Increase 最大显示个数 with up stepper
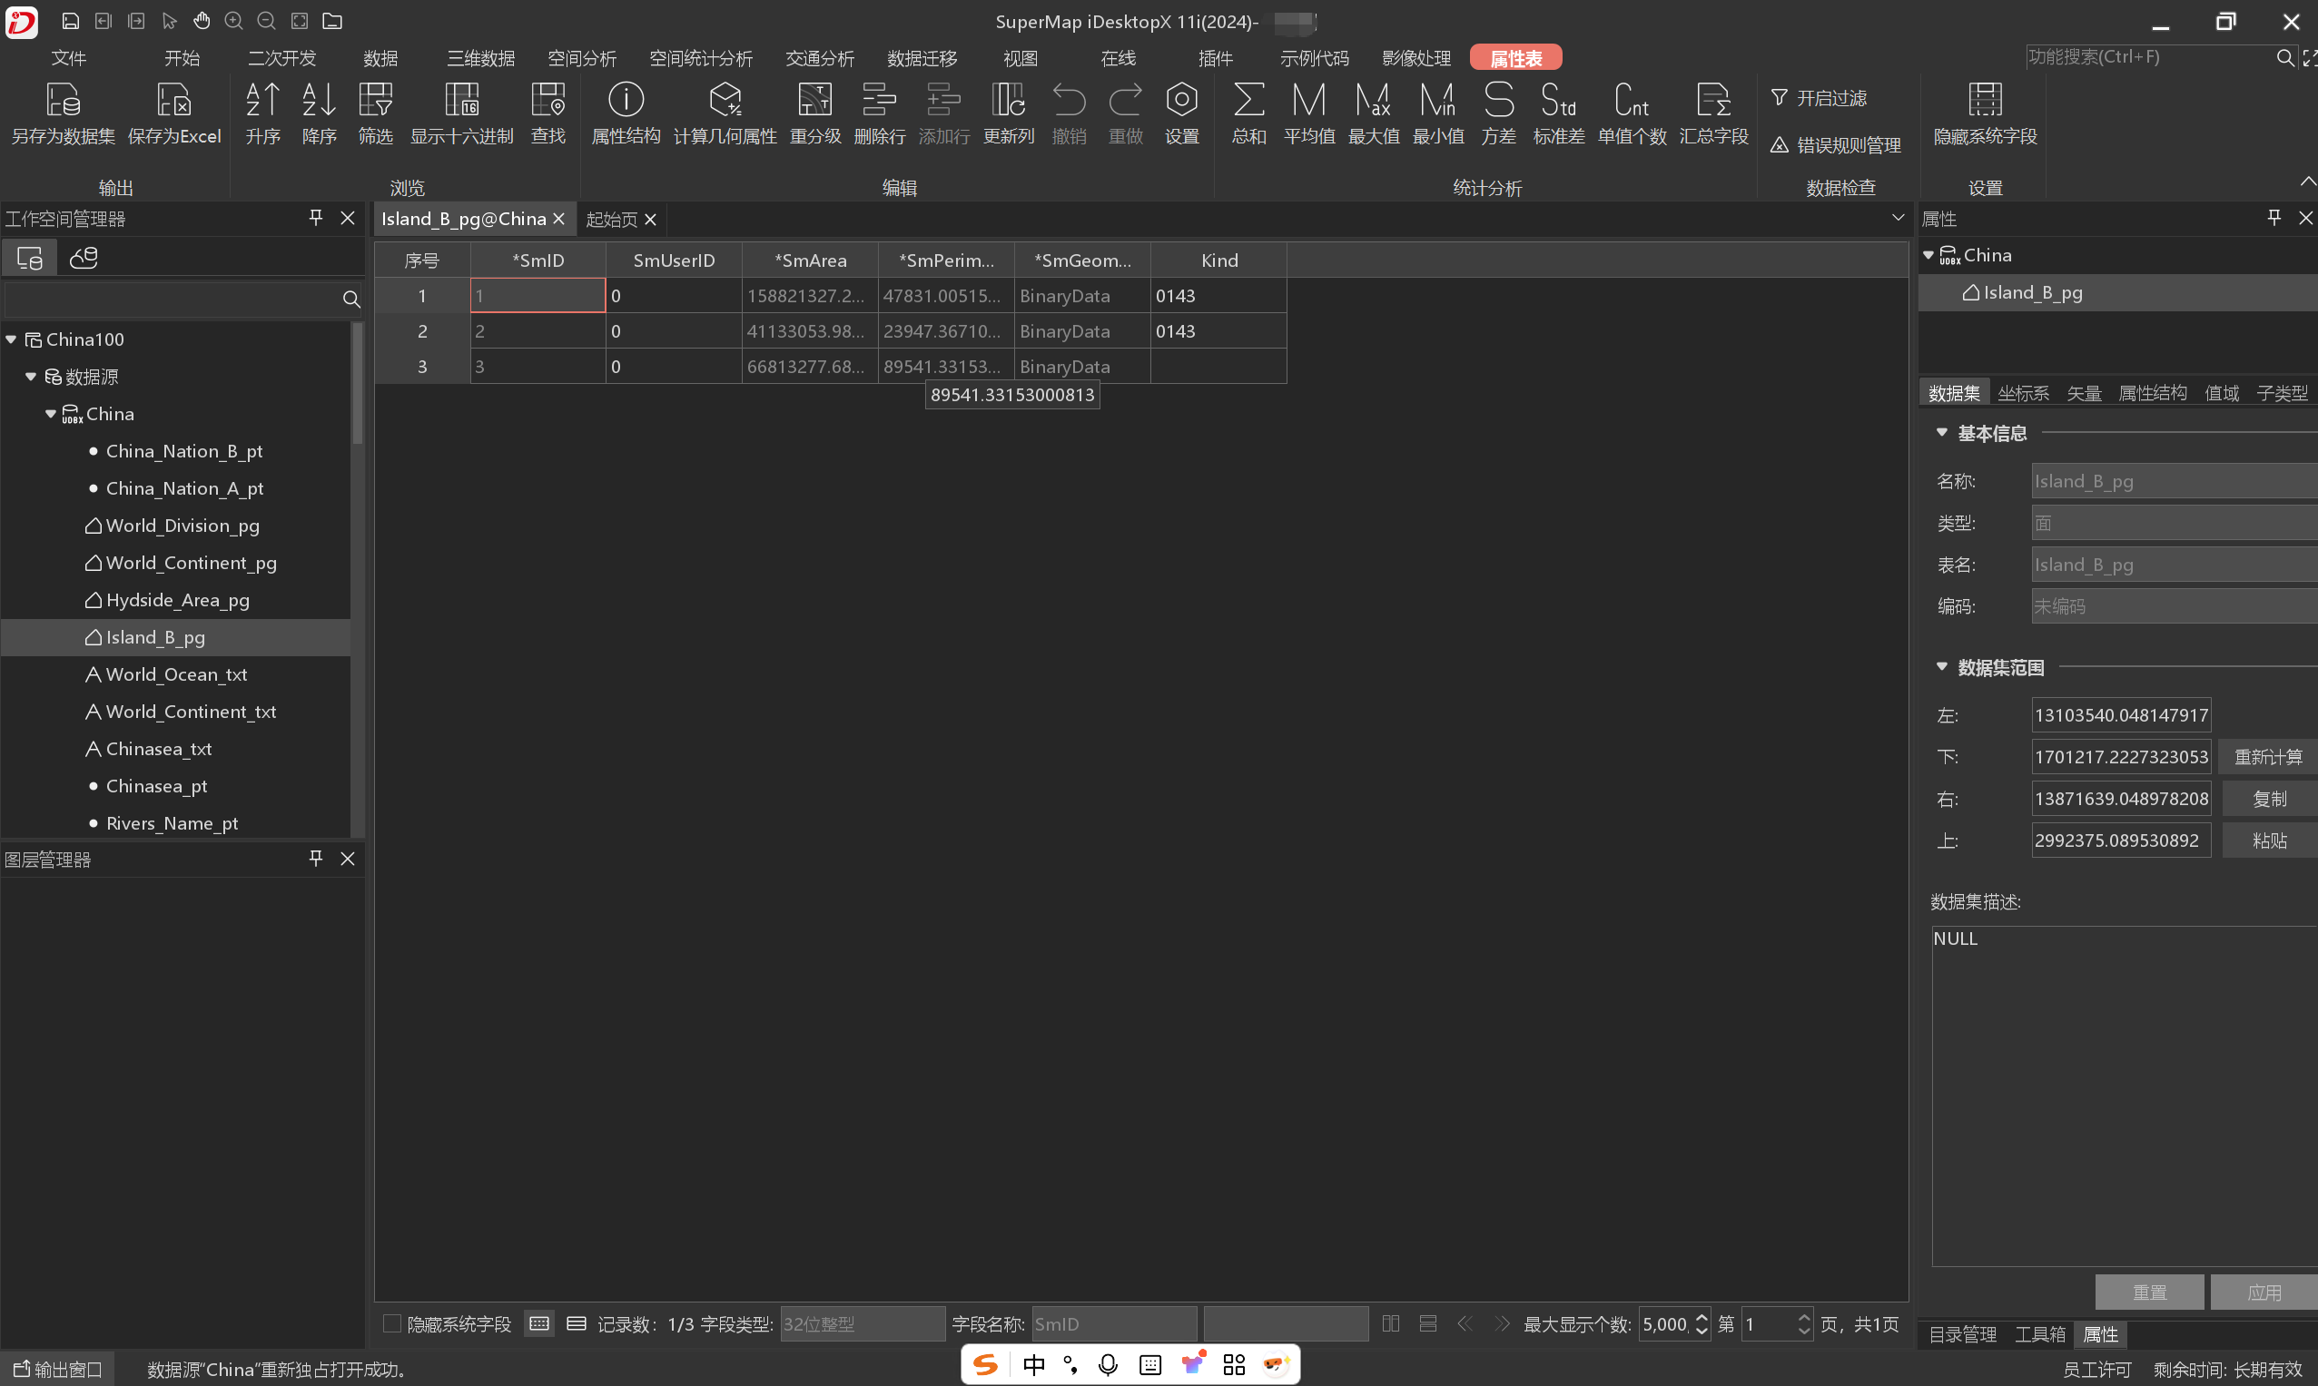 (x=1702, y=1317)
